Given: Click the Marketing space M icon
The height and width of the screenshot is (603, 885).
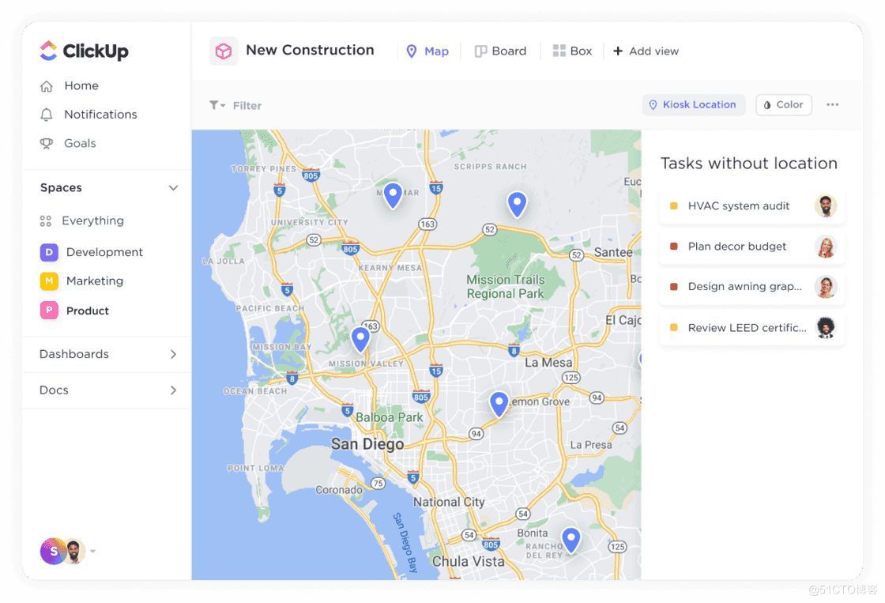Looking at the screenshot, I should point(49,281).
